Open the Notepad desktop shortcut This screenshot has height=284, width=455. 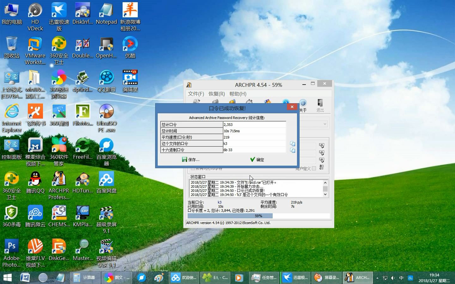106,14
